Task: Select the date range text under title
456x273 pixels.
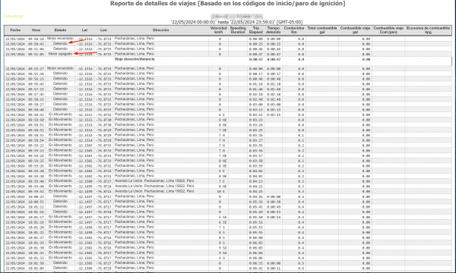Action: 236,22
